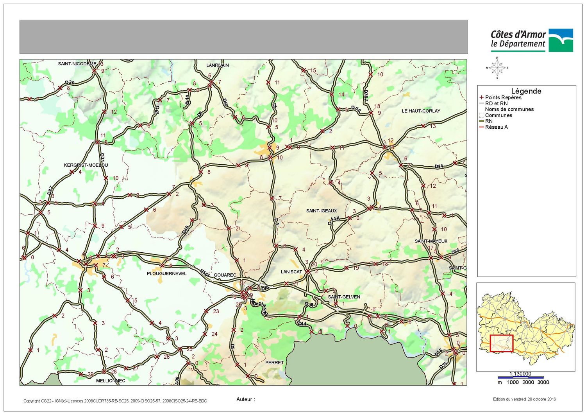The height and width of the screenshot is (415, 586).
Task: Click the GOUAREC town label
Action: (x=225, y=275)
